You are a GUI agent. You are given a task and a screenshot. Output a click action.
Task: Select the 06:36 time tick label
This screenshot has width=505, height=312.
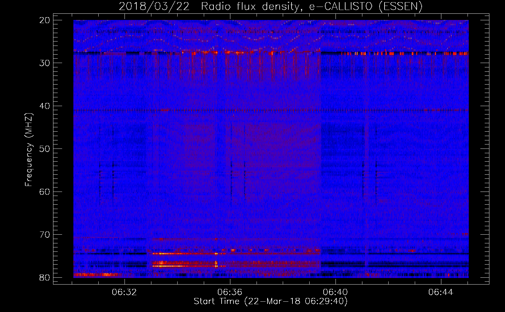pyautogui.click(x=230, y=292)
